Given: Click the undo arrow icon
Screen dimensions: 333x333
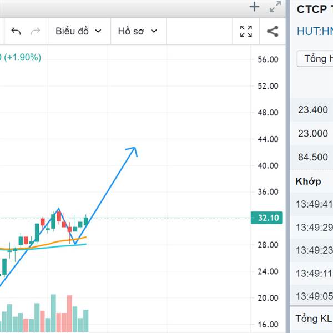Looking at the screenshot, I should coord(16,31).
